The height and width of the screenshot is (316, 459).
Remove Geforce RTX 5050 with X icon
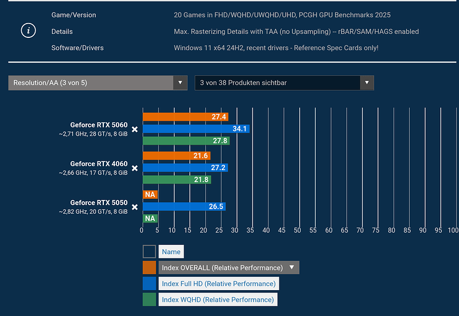pos(135,207)
